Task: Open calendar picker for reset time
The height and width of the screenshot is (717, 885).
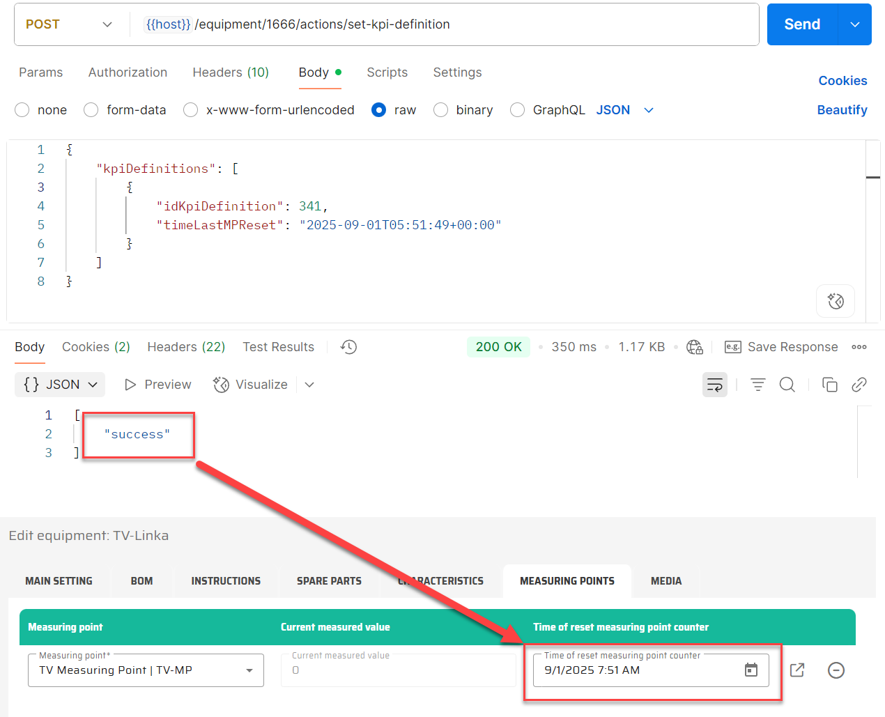Action: tap(751, 670)
